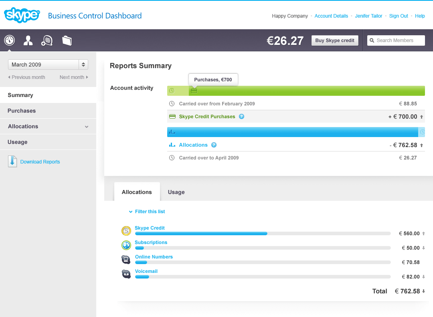Click the add member chat icon
This screenshot has width=433, height=317.
pos(47,40)
